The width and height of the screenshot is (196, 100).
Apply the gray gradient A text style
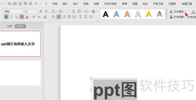click(159, 14)
